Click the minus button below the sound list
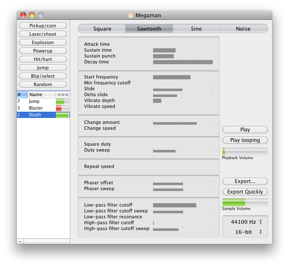289x267 pixels. tap(20, 241)
